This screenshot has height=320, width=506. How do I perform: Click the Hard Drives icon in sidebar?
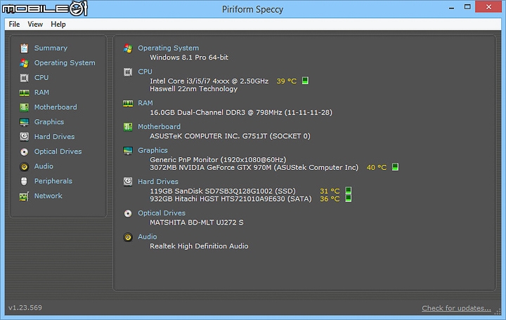(x=24, y=137)
